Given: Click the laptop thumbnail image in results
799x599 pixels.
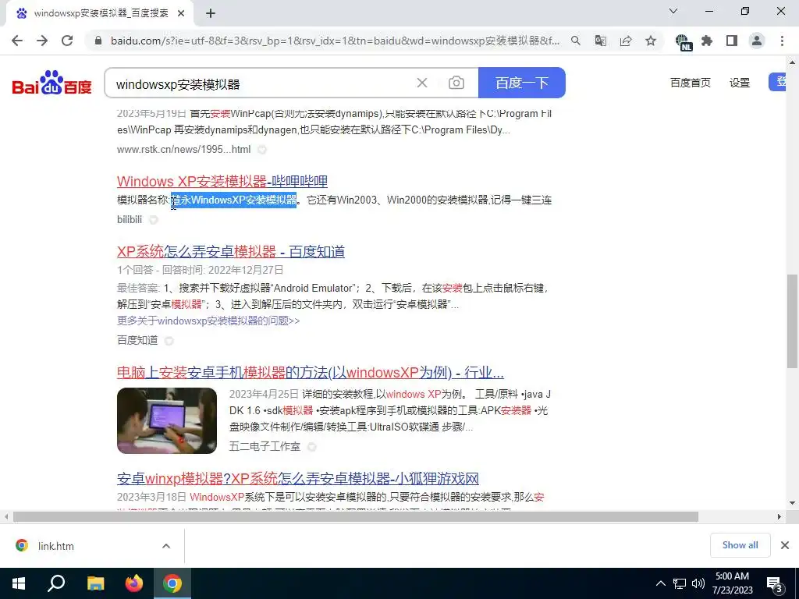Looking at the screenshot, I should [x=167, y=420].
